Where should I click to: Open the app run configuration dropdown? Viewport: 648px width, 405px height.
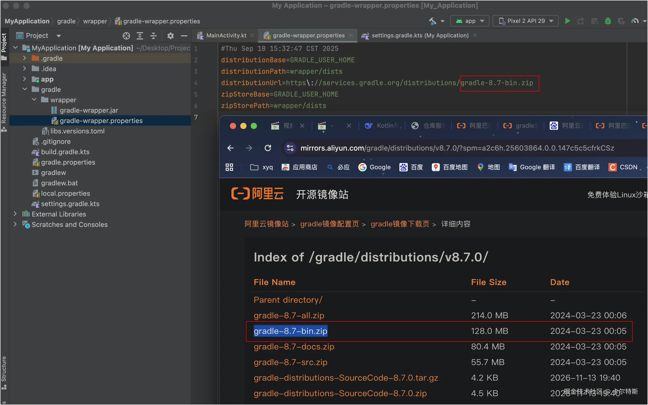(x=470, y=21)
